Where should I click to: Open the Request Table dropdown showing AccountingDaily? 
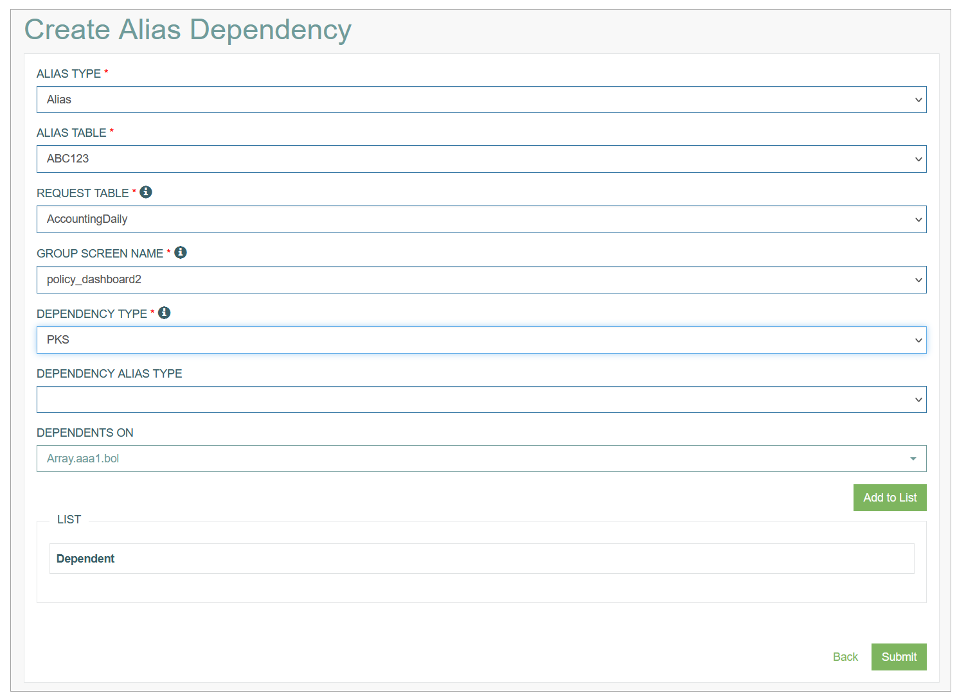pos(481,219)
